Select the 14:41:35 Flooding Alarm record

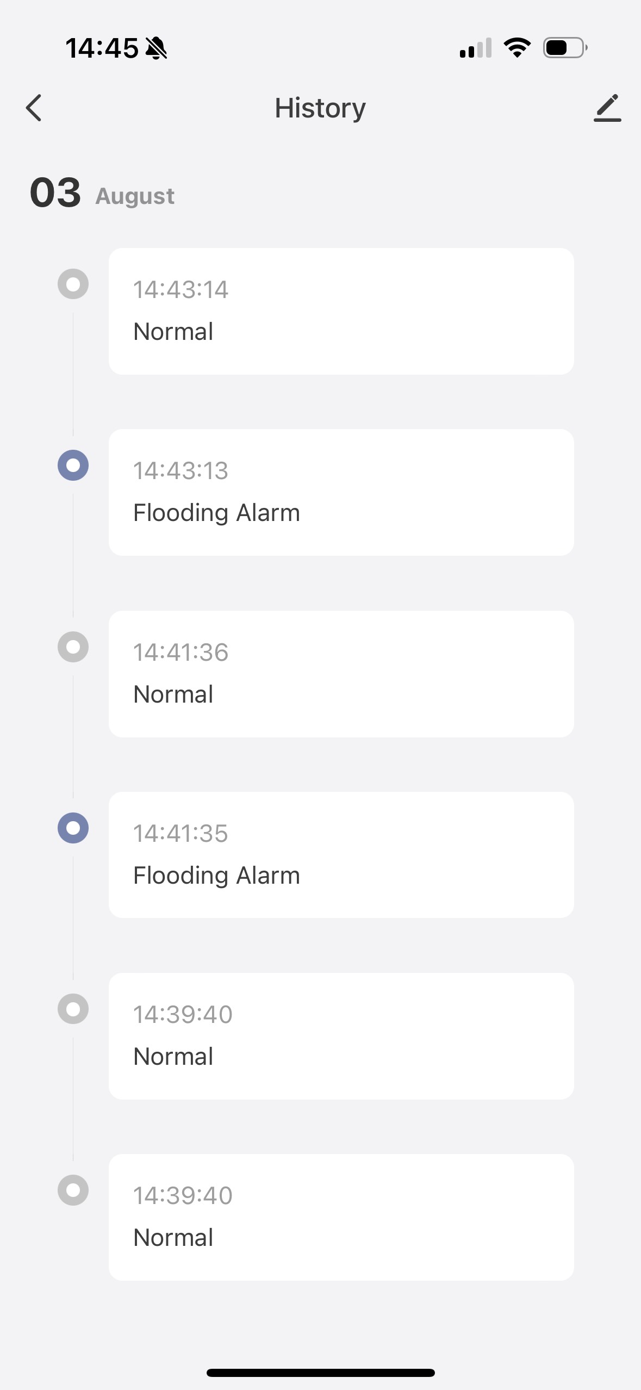point(341,855)
